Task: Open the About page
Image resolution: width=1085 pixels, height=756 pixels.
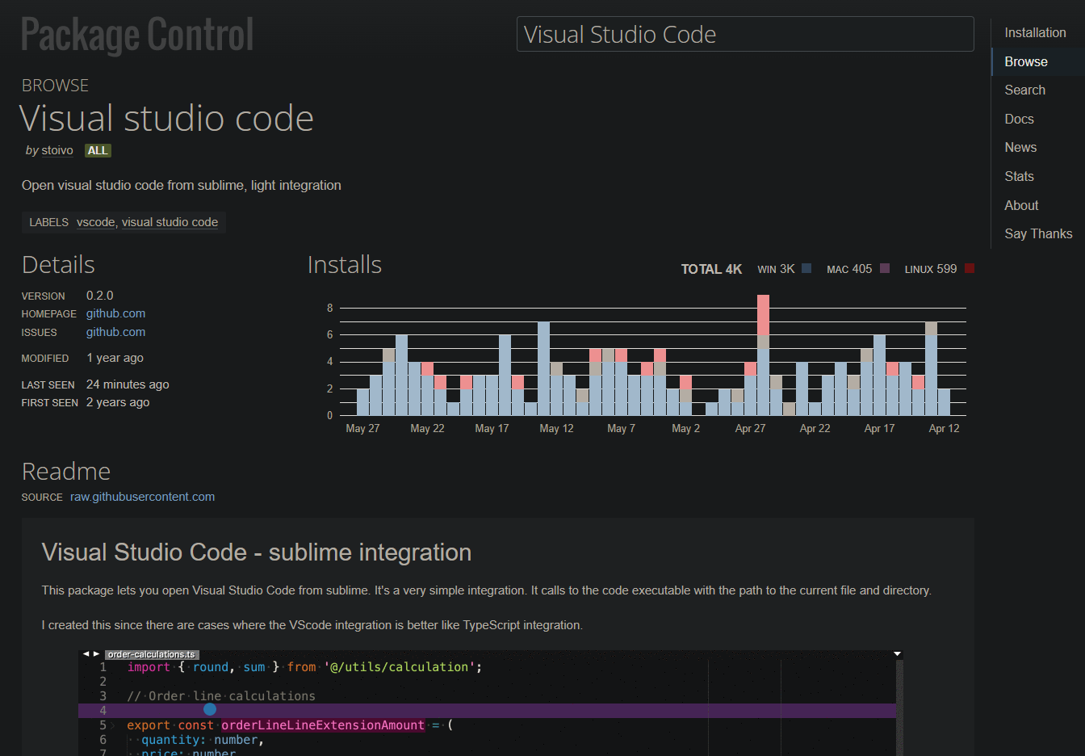Action: [x=1021, y=206]
